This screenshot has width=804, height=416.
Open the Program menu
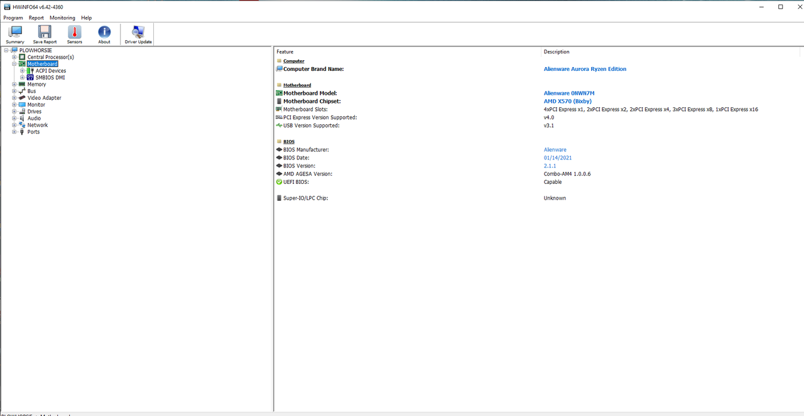(13, 18)
